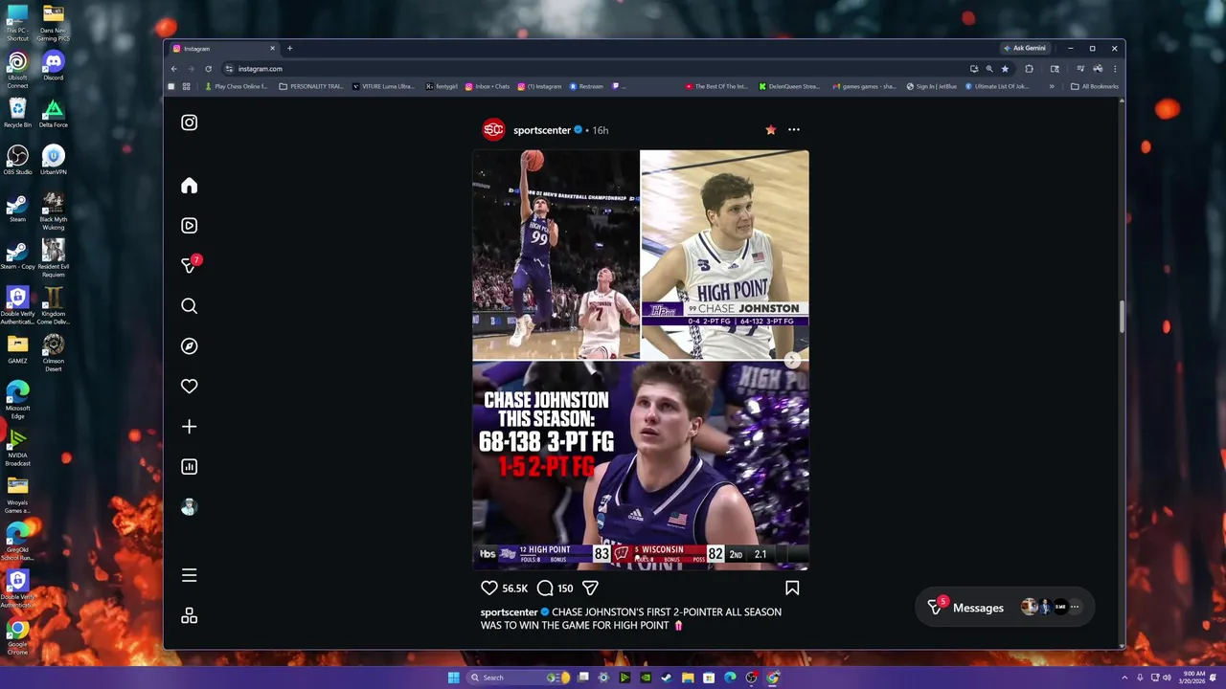Screen dimensions: 1226x689
Task: Open volume control in system tray
Action: 1167,678
